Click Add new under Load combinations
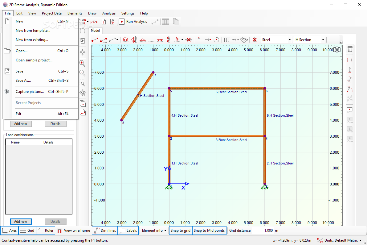This screenshot has height=245, width=367. [x=21, y=222]
